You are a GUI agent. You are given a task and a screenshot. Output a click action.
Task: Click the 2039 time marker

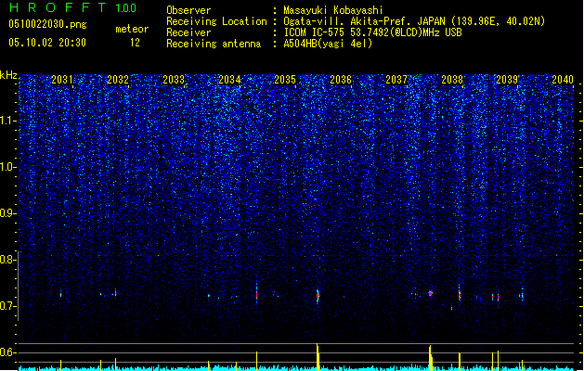coord(507,80)
